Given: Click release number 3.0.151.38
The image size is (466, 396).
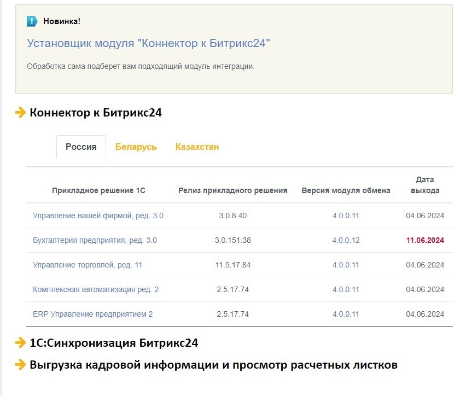Looking at the screenshot, I should click(232, 241).
